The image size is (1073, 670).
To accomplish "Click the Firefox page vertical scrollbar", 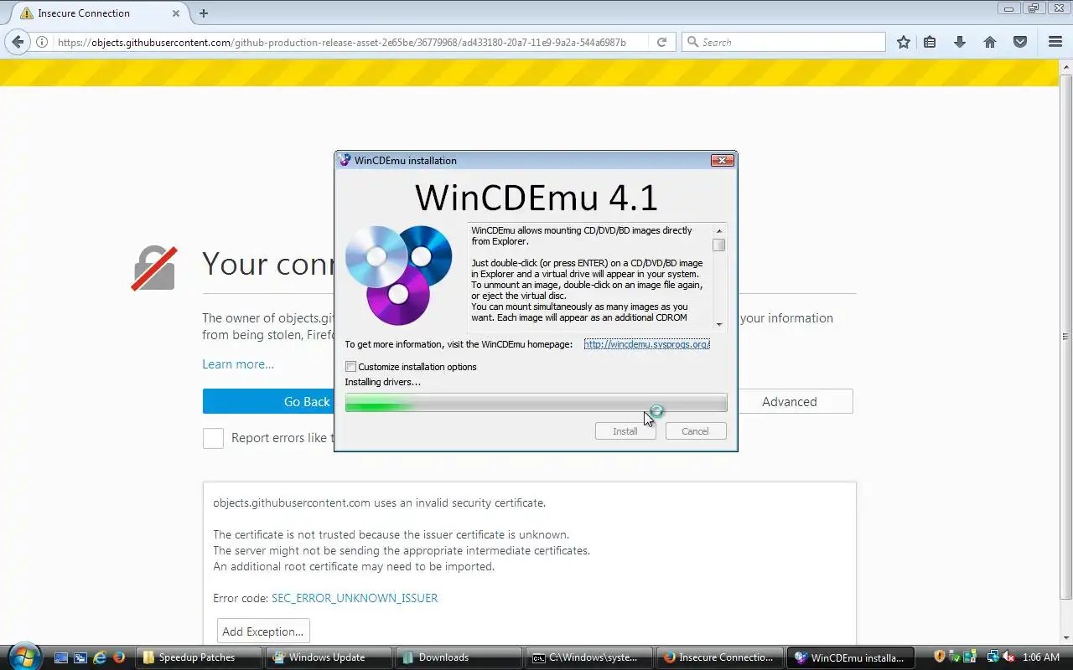I will (x=1065, y=335).
